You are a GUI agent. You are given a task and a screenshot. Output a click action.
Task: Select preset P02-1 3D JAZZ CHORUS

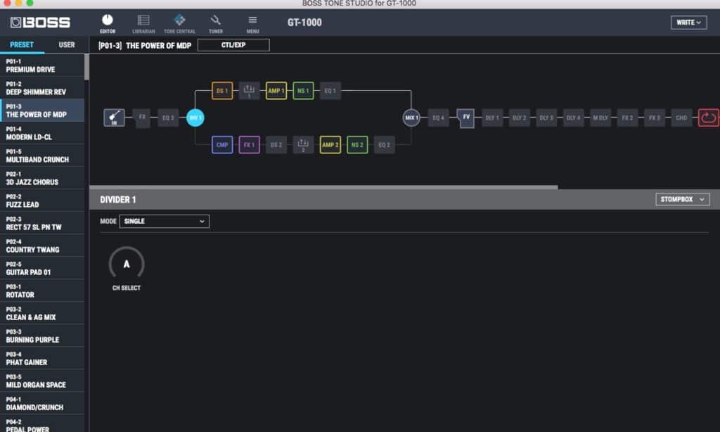(x=42, y=178)
